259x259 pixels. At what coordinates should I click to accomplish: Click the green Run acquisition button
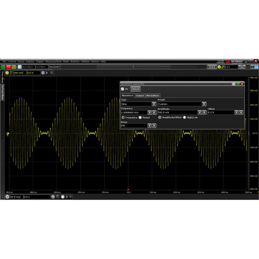point(3,67)
